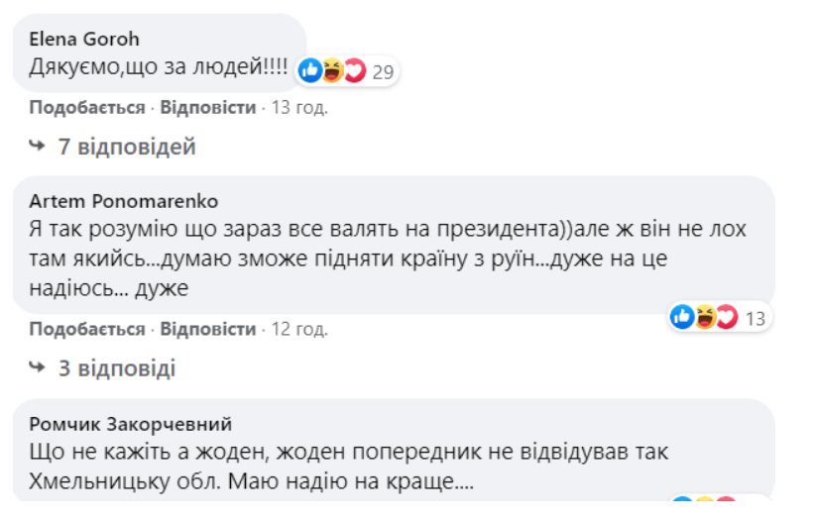
Task: View the 29 reactions count list
Action: pyautogui.click(x=383, y=71)
